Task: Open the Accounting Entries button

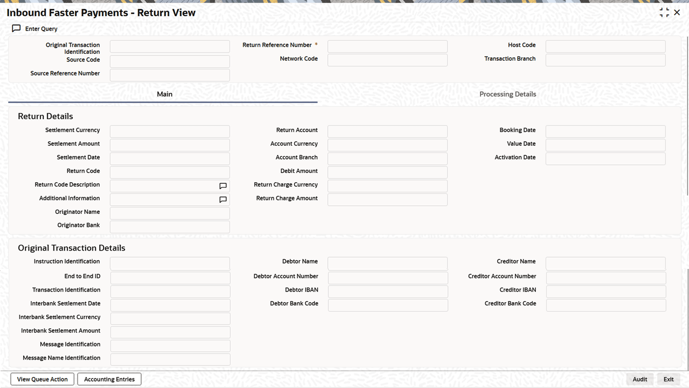Action: tap(109, 379)
